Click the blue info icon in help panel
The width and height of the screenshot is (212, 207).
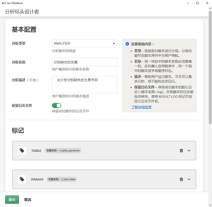click(x=127, y=44)
